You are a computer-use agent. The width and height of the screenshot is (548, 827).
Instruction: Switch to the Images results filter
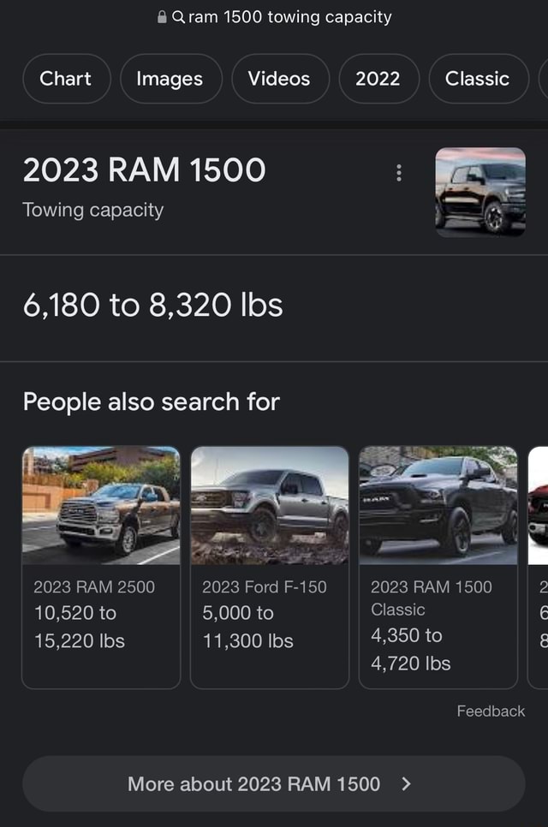pos(170,79)
